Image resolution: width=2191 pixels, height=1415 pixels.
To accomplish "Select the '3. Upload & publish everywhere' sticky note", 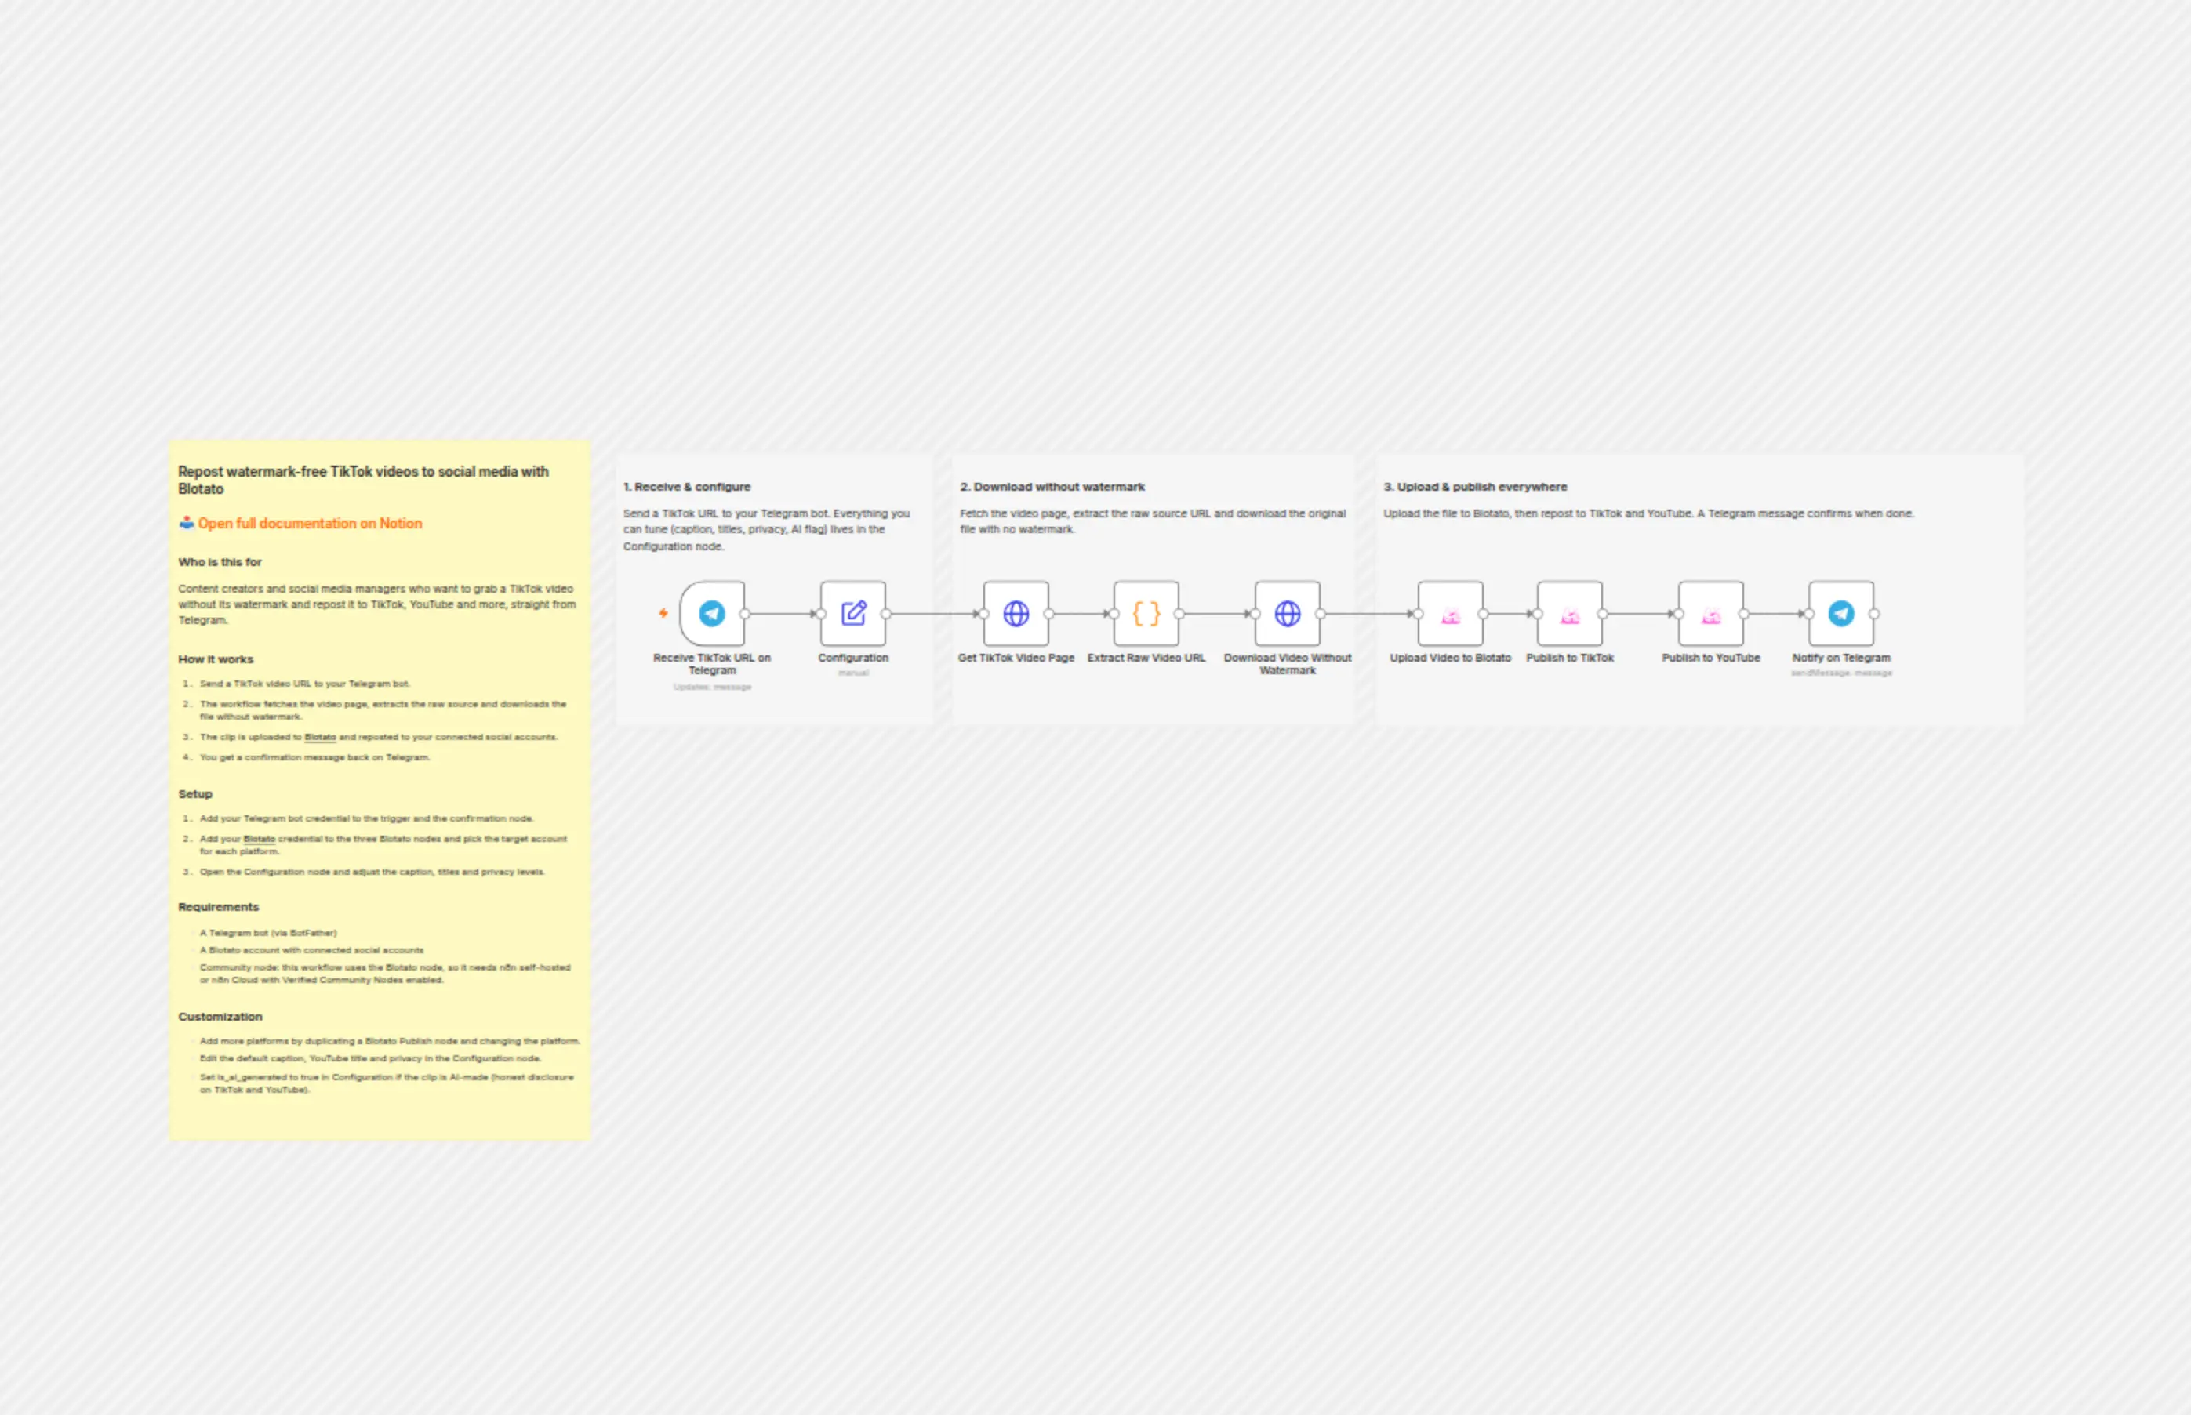I will [1699, 588].
